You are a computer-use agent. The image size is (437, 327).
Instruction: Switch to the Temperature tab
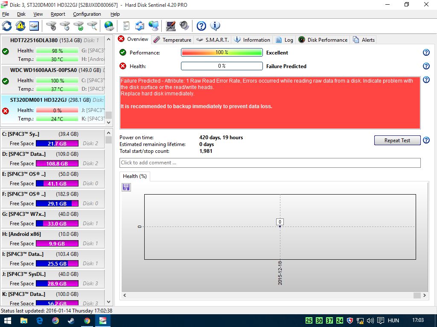pos(172,40)
